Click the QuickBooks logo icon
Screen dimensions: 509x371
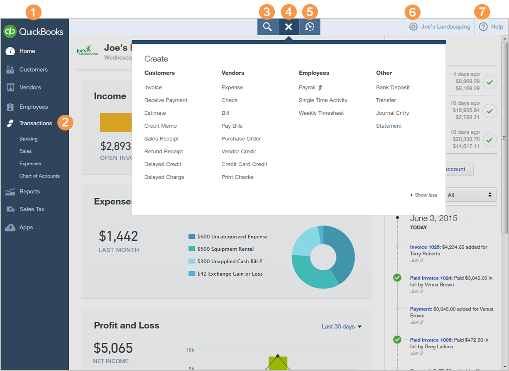point(10,32)
